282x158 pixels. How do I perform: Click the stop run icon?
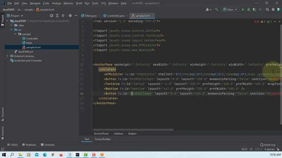[x=260, y=10]
